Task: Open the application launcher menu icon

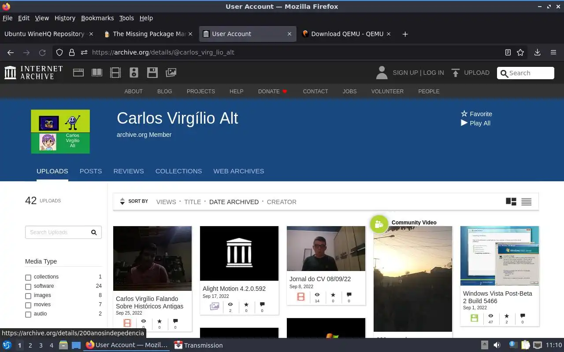Action: [7, 345]
